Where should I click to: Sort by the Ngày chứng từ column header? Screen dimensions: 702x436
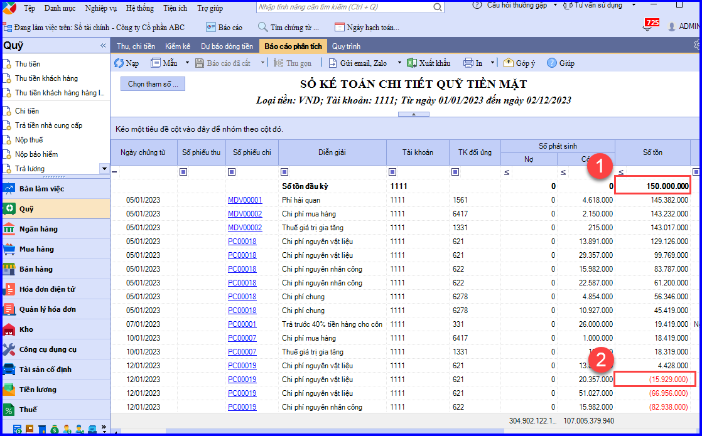click(144, 152)
